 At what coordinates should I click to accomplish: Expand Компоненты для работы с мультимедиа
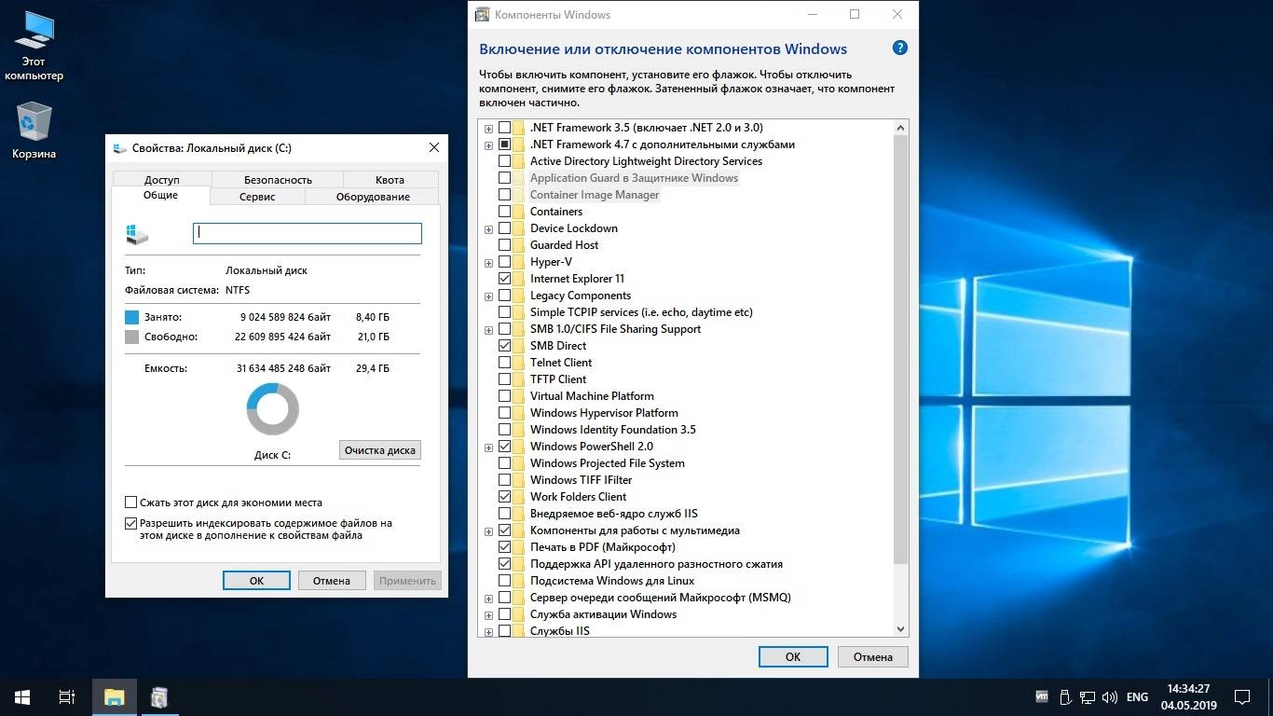pyautogui.click(x=488, y=531)
